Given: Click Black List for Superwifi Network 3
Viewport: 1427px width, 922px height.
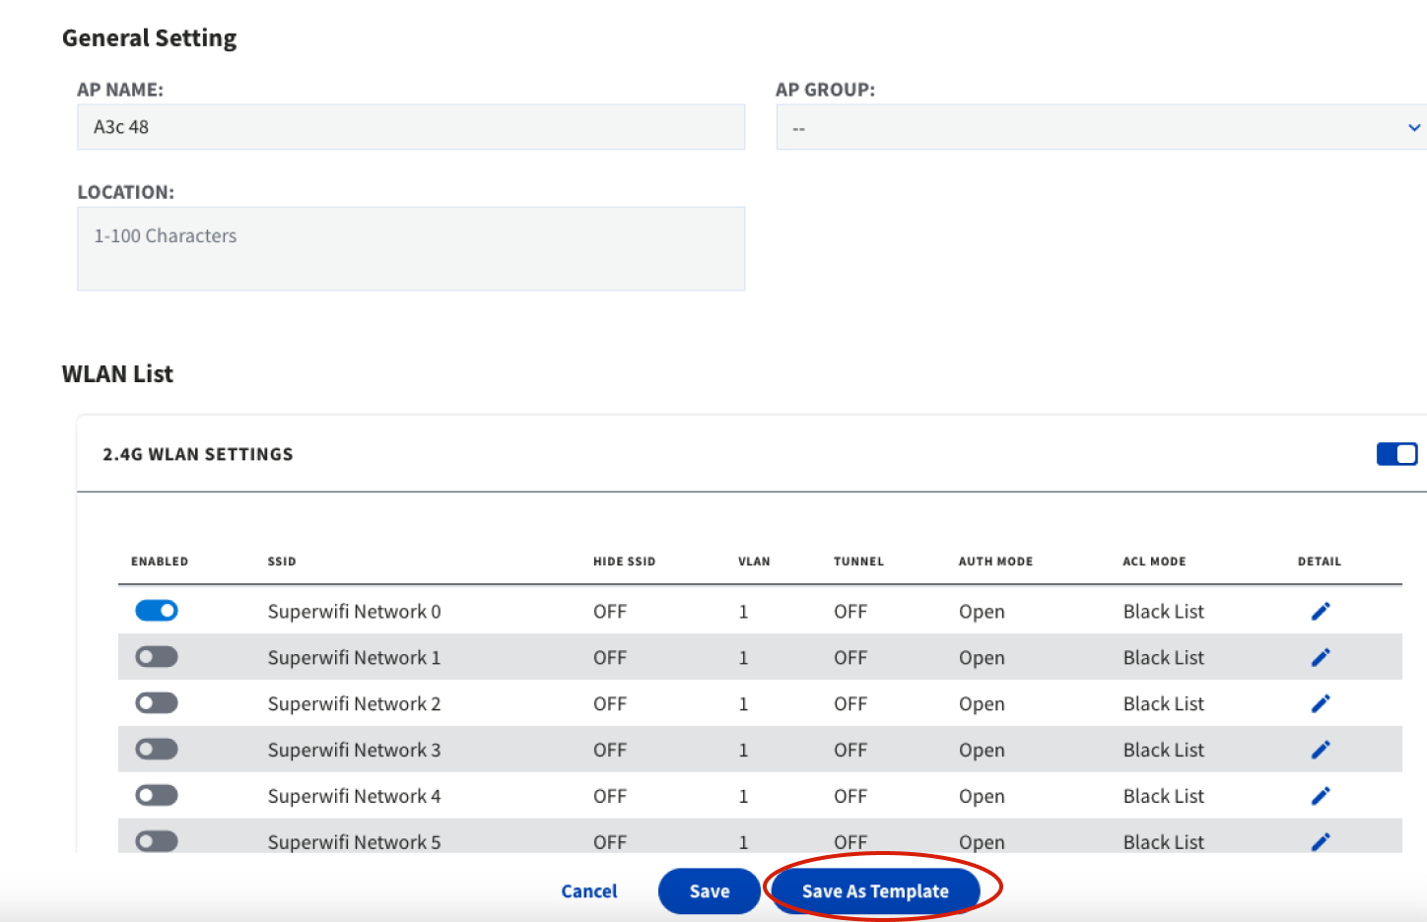Looking at the screenshot, I should [1164, 751].
